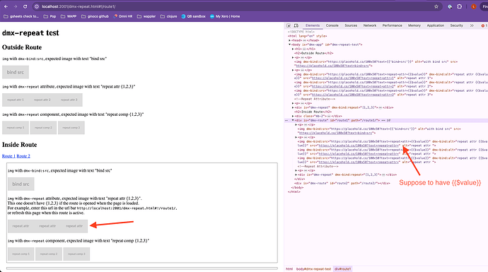Click the 'Inside Route' heading on page

coord(19,145)
